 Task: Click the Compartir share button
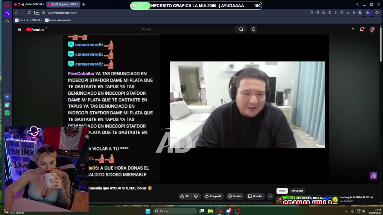213,196
